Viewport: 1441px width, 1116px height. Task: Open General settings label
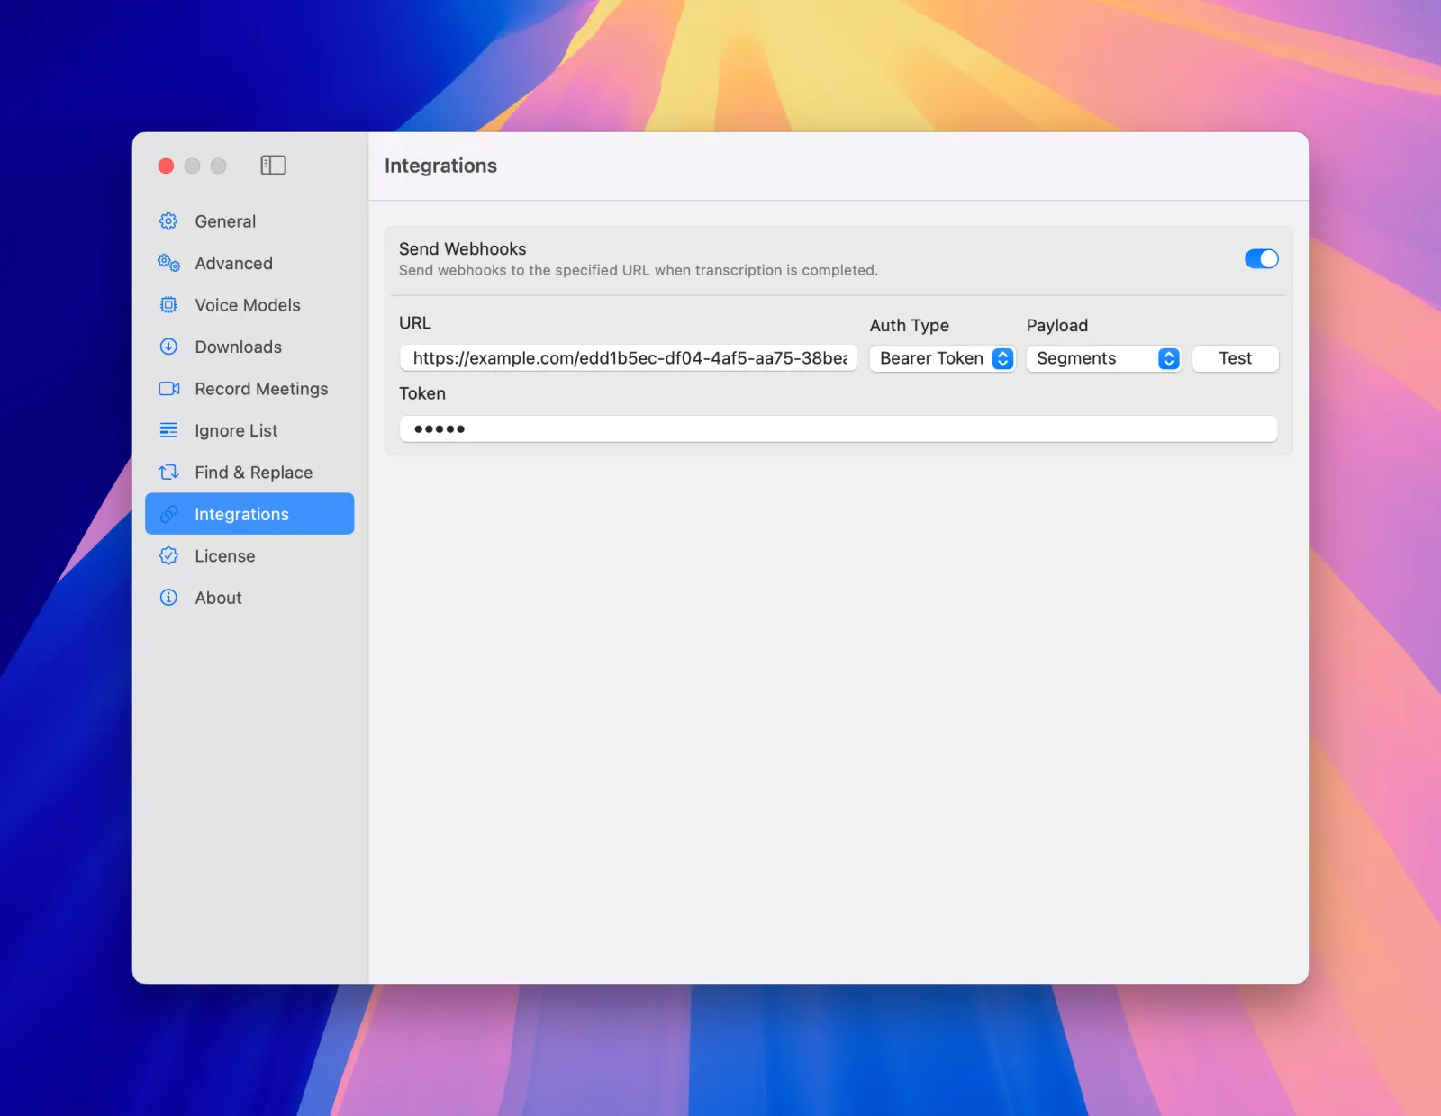click(225, 221)
